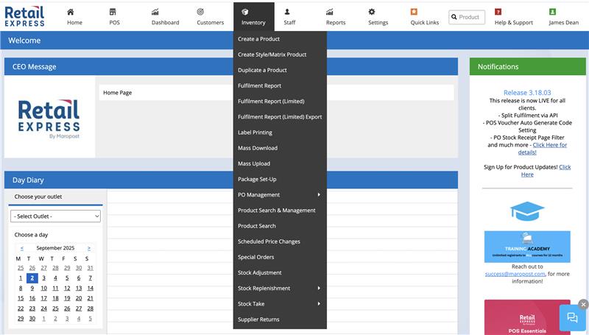Screen dimensions: 589x335
Task: Open the James Dean user icon
Action: click(553, 12)
